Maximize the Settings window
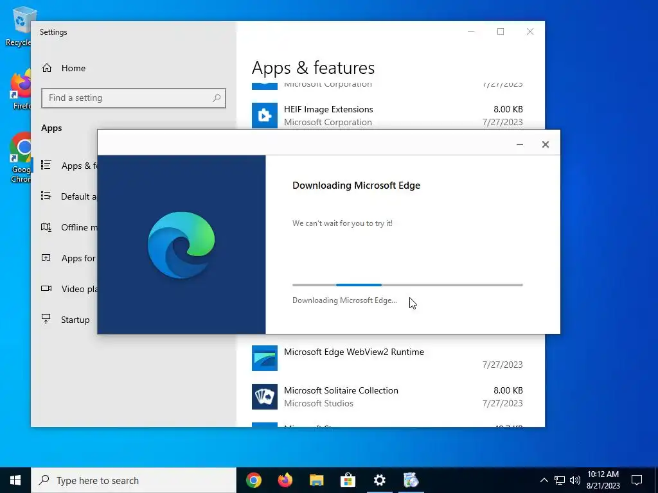This screenshot has height=493, width=658. 501,32
